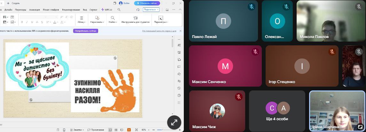This screenshot has height=132, width=366.
Task: Open the search magnifier next to WPS AI
Action: (x=119, y=10)
